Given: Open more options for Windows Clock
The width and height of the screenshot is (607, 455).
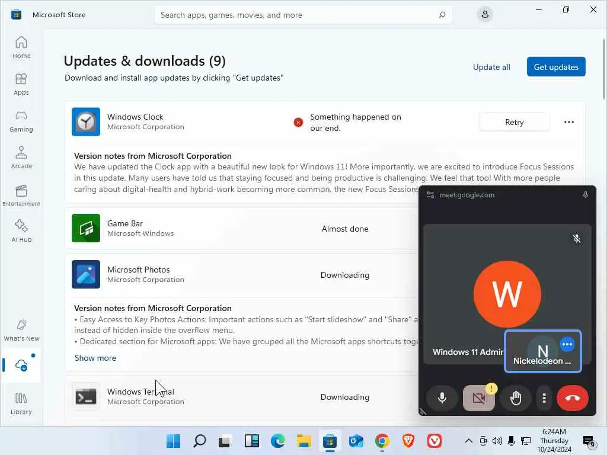Looking at the screenshot, I should pyautogui.click(x=568, y=122).
